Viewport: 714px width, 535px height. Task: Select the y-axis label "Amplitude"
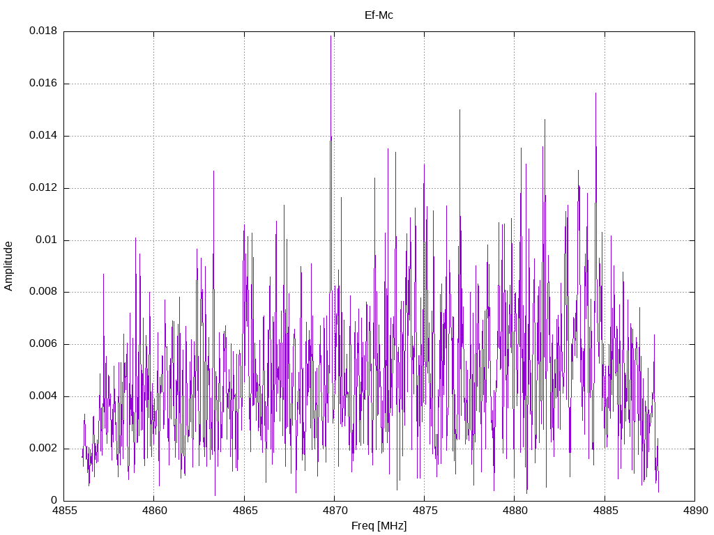[8, 266]
